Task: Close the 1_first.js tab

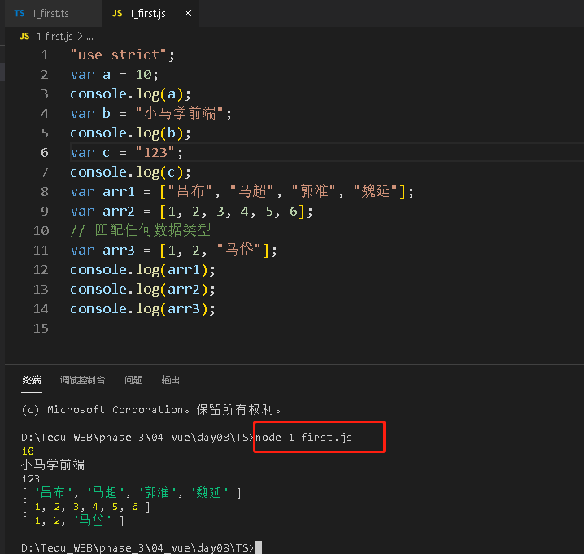Action: coord(188,13)
